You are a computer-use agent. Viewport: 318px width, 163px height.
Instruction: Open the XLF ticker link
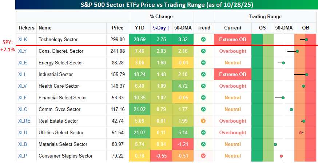(x=23, y=98)
